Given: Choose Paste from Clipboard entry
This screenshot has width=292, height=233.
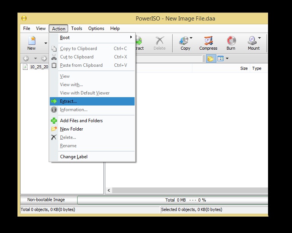Looking at the screenshot, I should [x=92, y=65].
